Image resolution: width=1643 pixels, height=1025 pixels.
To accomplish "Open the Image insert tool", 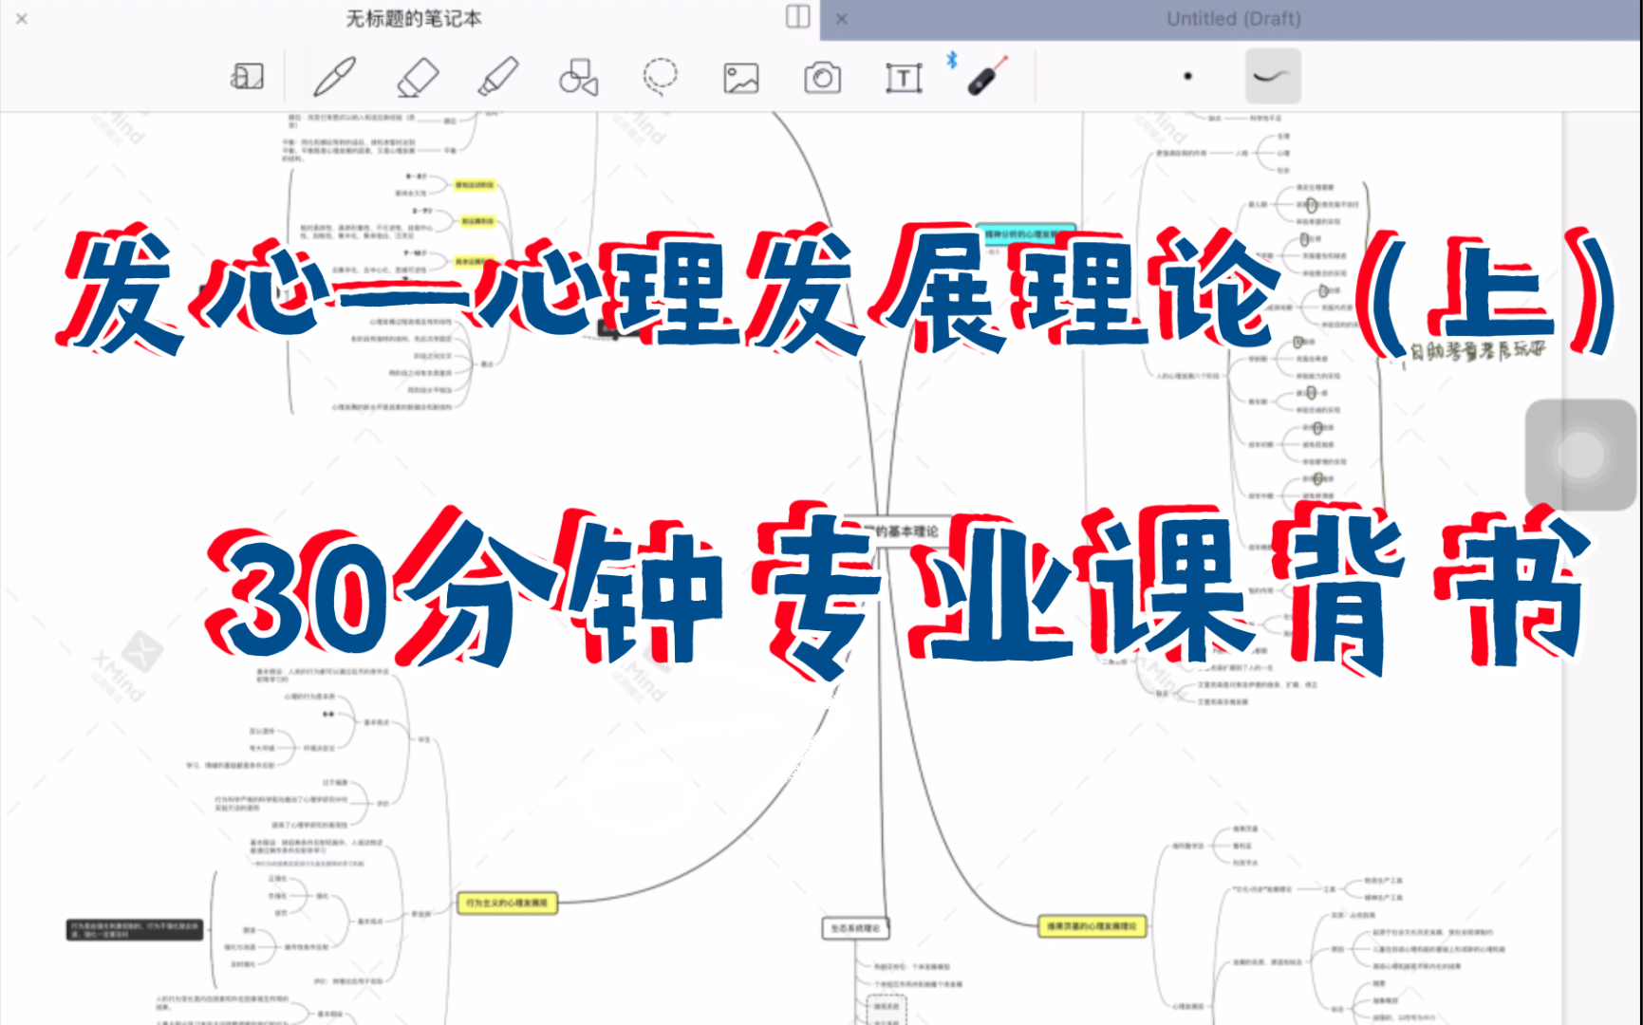I will click(x=741, y=78).
